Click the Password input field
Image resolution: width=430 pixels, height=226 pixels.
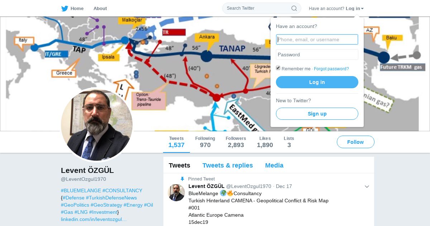click(x=317, y=55)
